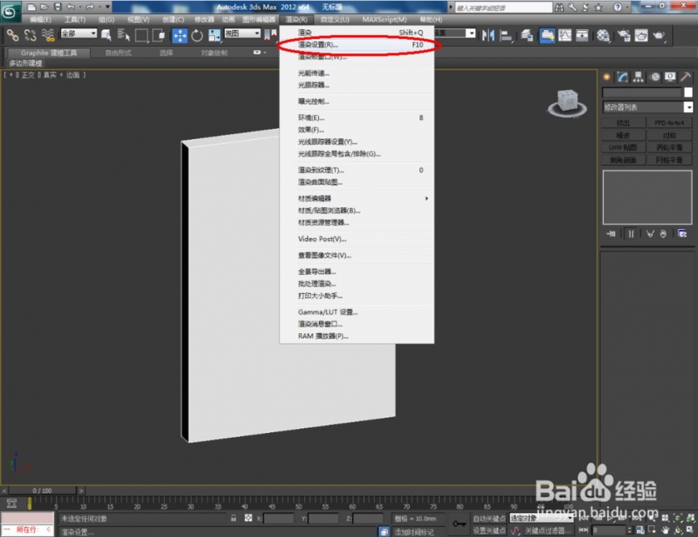Click the Align tool icon
This screenshot has height=537, width=698.
click(x=506, y=35)
